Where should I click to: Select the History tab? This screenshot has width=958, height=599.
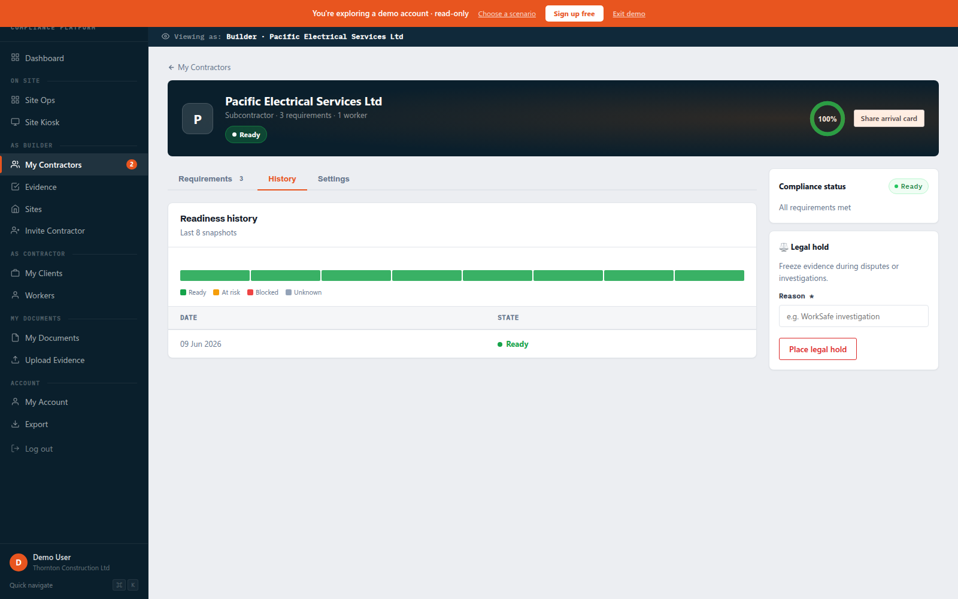pos(282,179)
